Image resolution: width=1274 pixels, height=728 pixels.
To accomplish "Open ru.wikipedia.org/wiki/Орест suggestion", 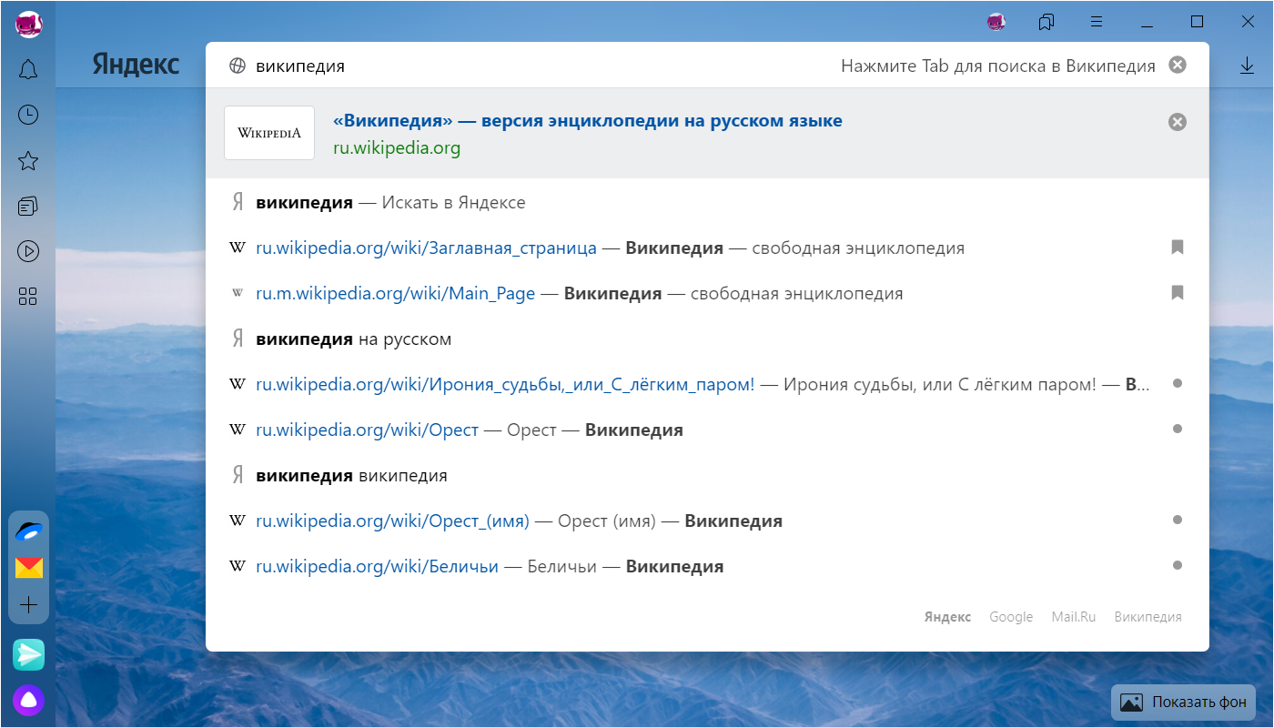I will [707, 430].
